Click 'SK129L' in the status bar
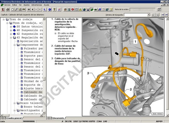The image size is (169, 123). (x=68, y=121)
